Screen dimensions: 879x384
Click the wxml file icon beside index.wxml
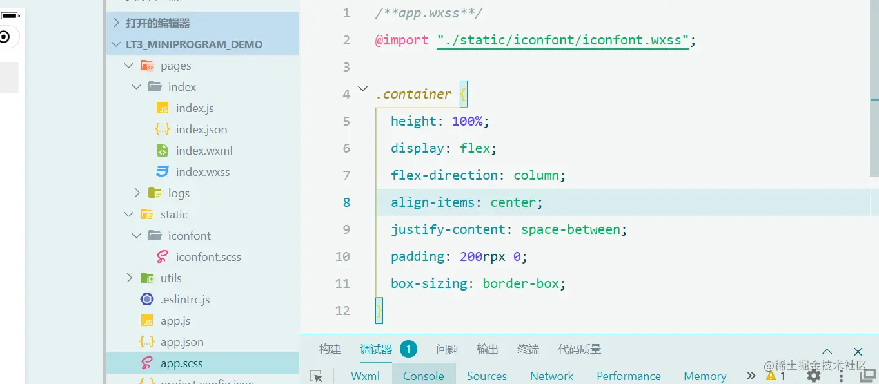click(x=163, y=151)
